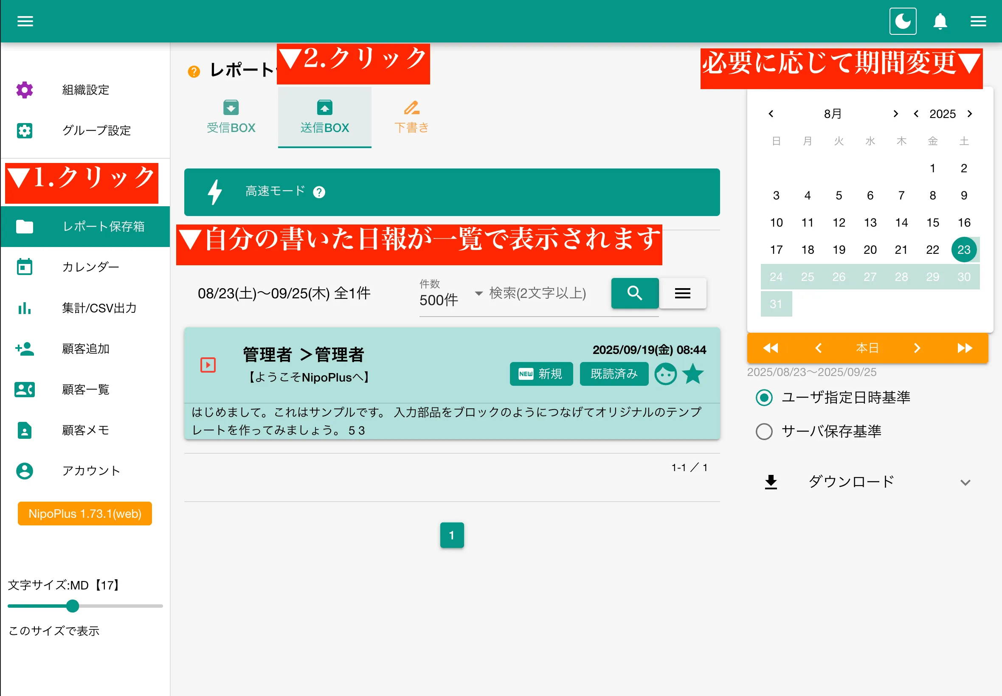Viewport: 1002px width, 696px height.
Task: Select the カレンダー sidebar icon
Action: point(25,267)
